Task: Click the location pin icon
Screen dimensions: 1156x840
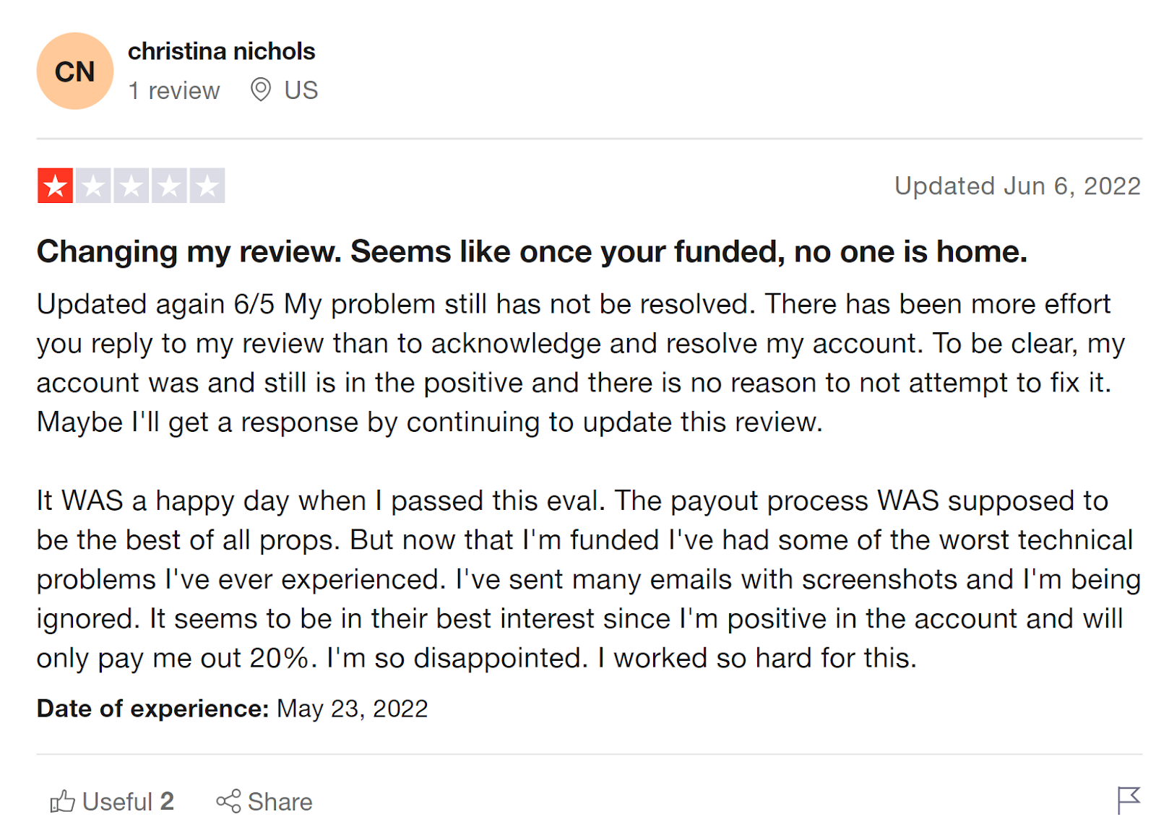Action: [x=260, y=90]
